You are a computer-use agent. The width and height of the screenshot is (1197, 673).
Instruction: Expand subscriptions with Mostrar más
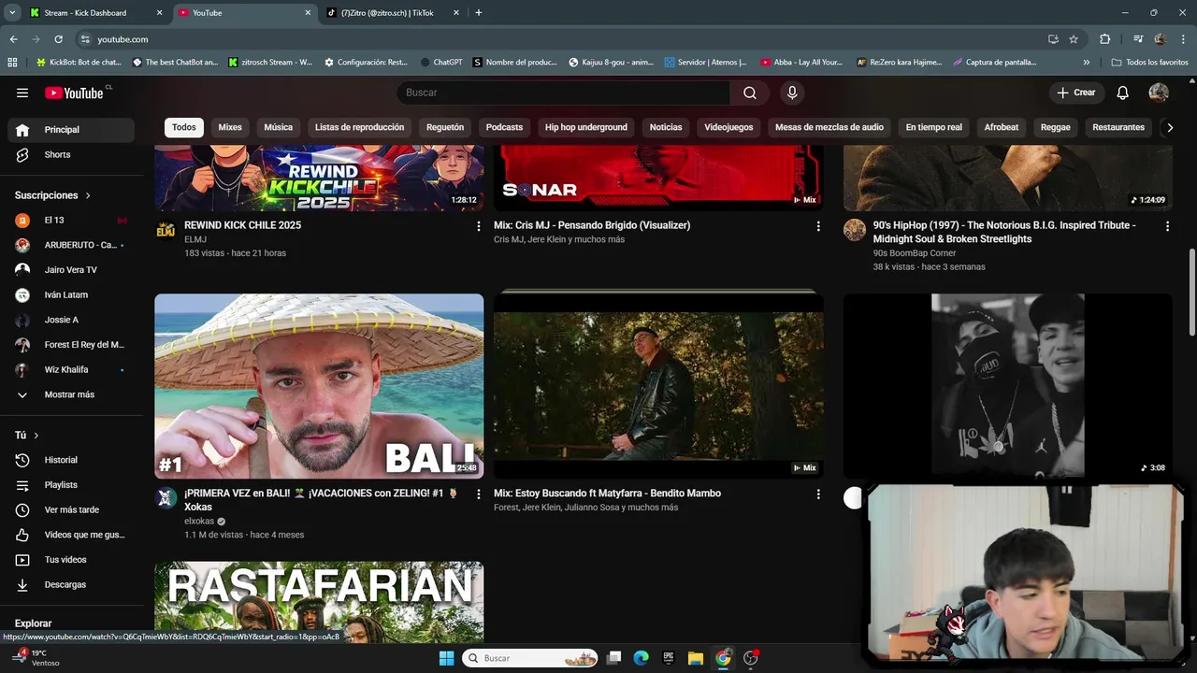click(71, 394)
